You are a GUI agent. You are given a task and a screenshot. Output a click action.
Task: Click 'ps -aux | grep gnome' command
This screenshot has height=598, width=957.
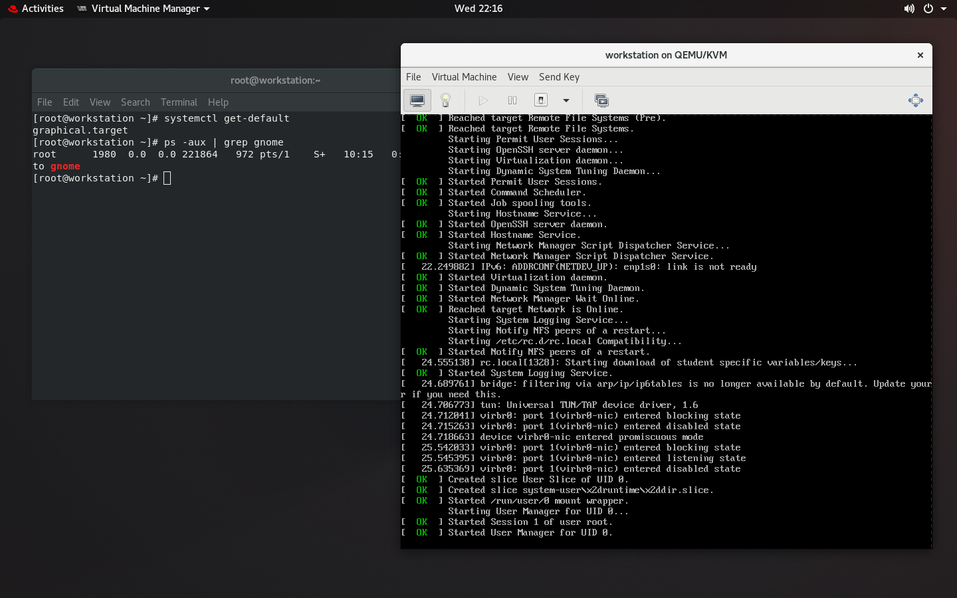pos(224,142)
